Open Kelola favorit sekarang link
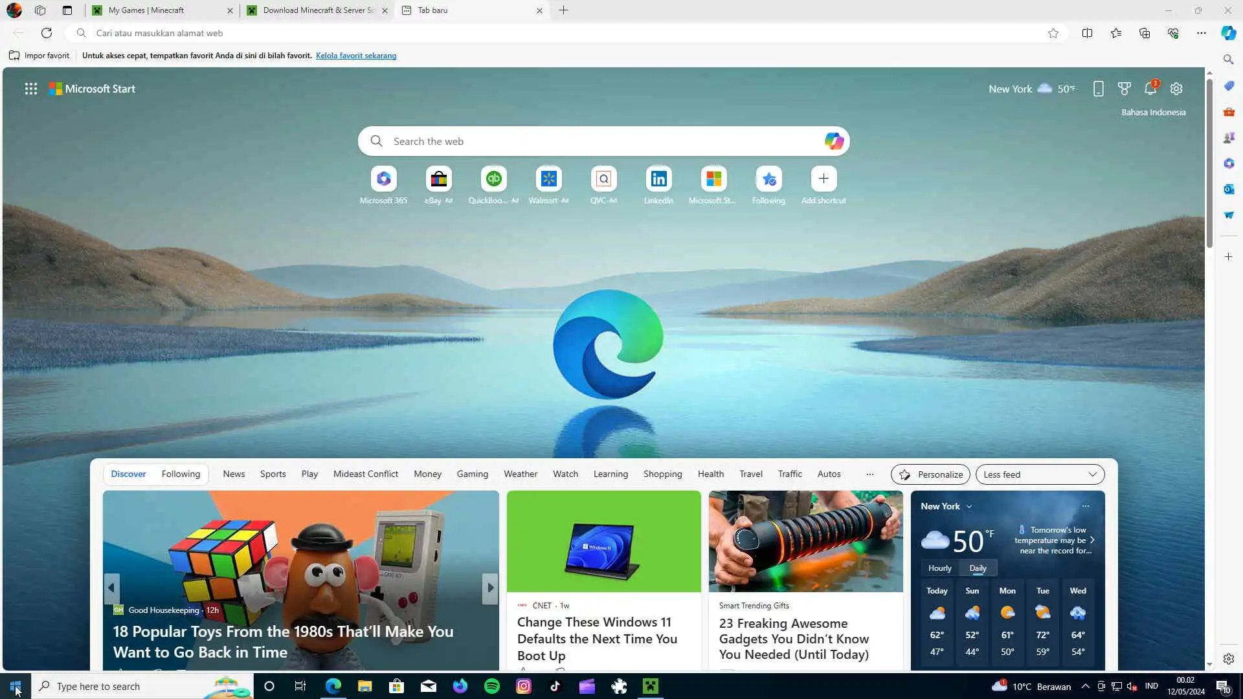 coord(356,56)
